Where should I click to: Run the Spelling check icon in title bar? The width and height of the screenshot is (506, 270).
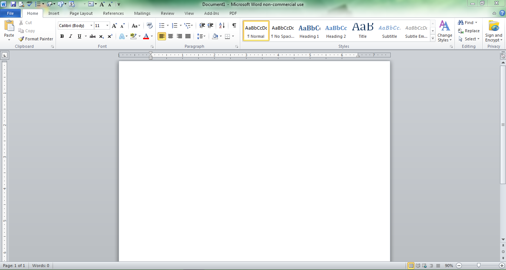[29, 4]
